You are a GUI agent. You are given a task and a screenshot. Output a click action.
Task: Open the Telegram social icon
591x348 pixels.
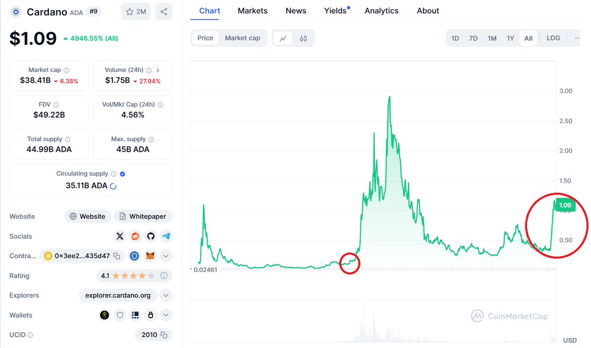click(166, 236)
